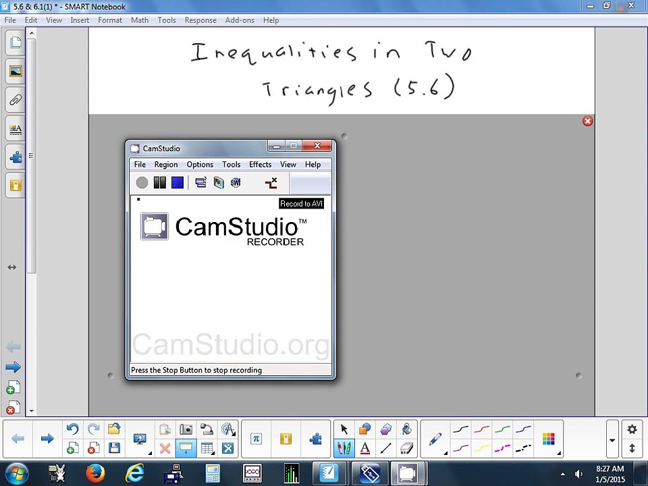Image resolution: width=648 pixels, height=486 pixels.
Task: Click the Screen Capture camera icon
Action: pos(186,429)
